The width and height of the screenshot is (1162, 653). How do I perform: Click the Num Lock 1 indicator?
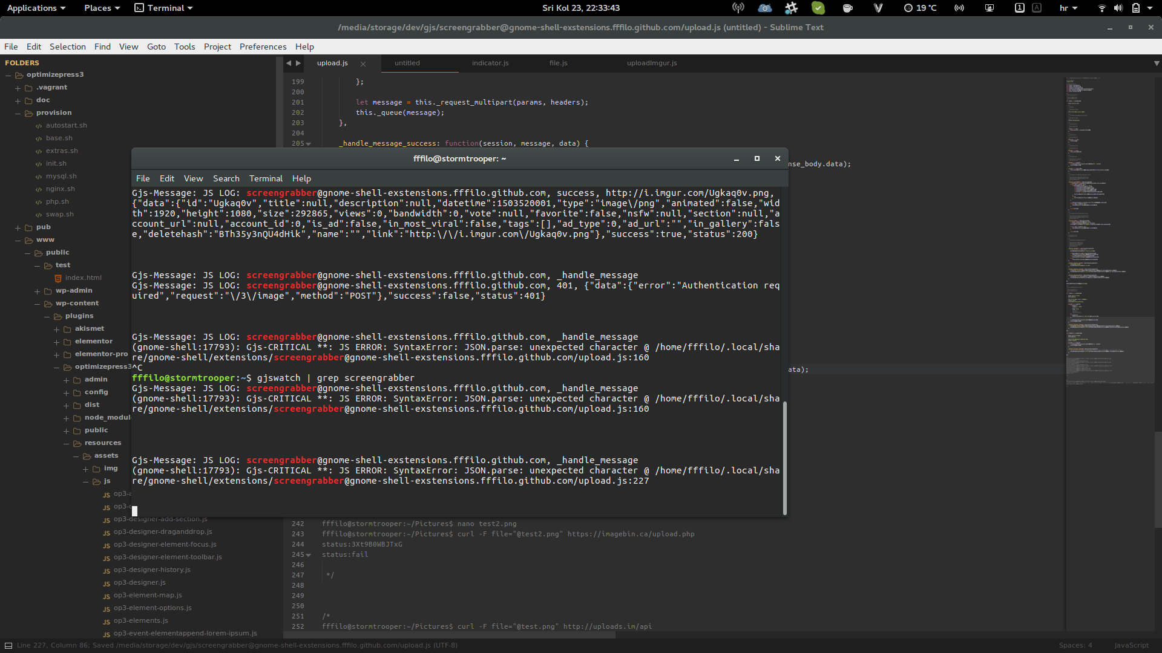coord(1020,8)
